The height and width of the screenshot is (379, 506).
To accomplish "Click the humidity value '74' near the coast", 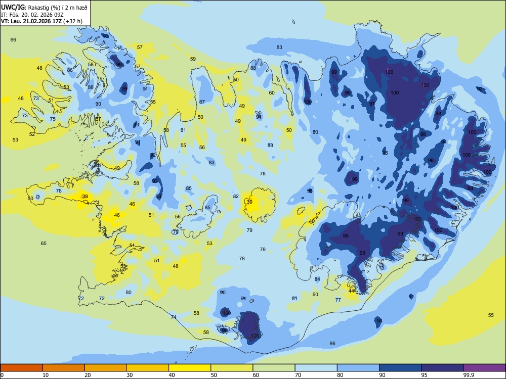I will (x=174, y=317).
